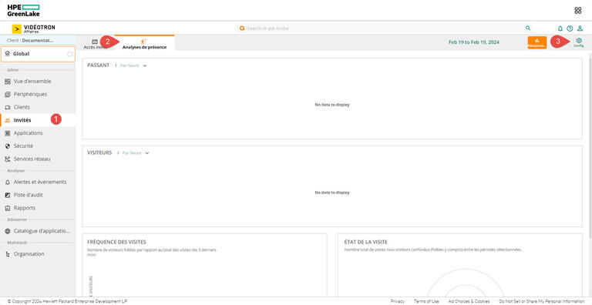The height and width of the screenshot is (305, 592).
Task: Click the Vue d'ensemble grid icon
Action: tap(8, 81)
